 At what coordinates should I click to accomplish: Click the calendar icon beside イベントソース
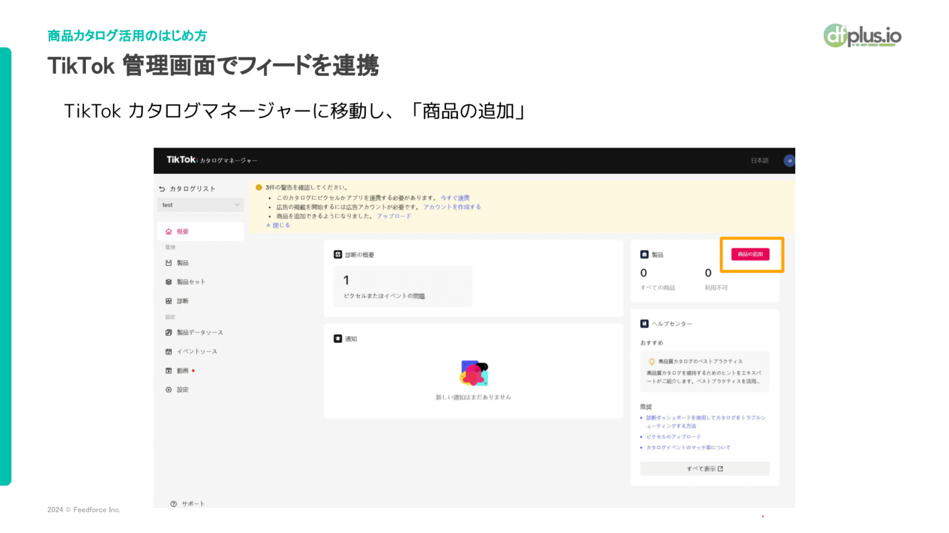pos(169,352)
